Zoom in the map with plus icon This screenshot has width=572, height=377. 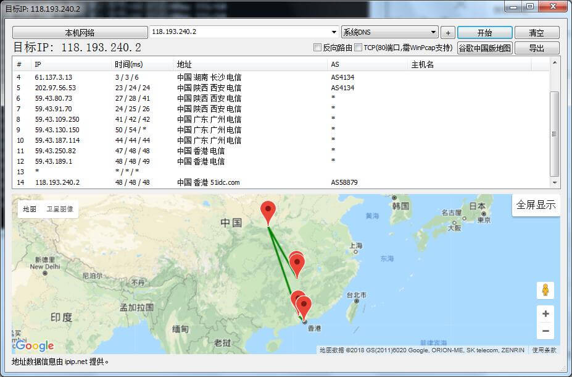pyautogui.click(x=545, y=314)
